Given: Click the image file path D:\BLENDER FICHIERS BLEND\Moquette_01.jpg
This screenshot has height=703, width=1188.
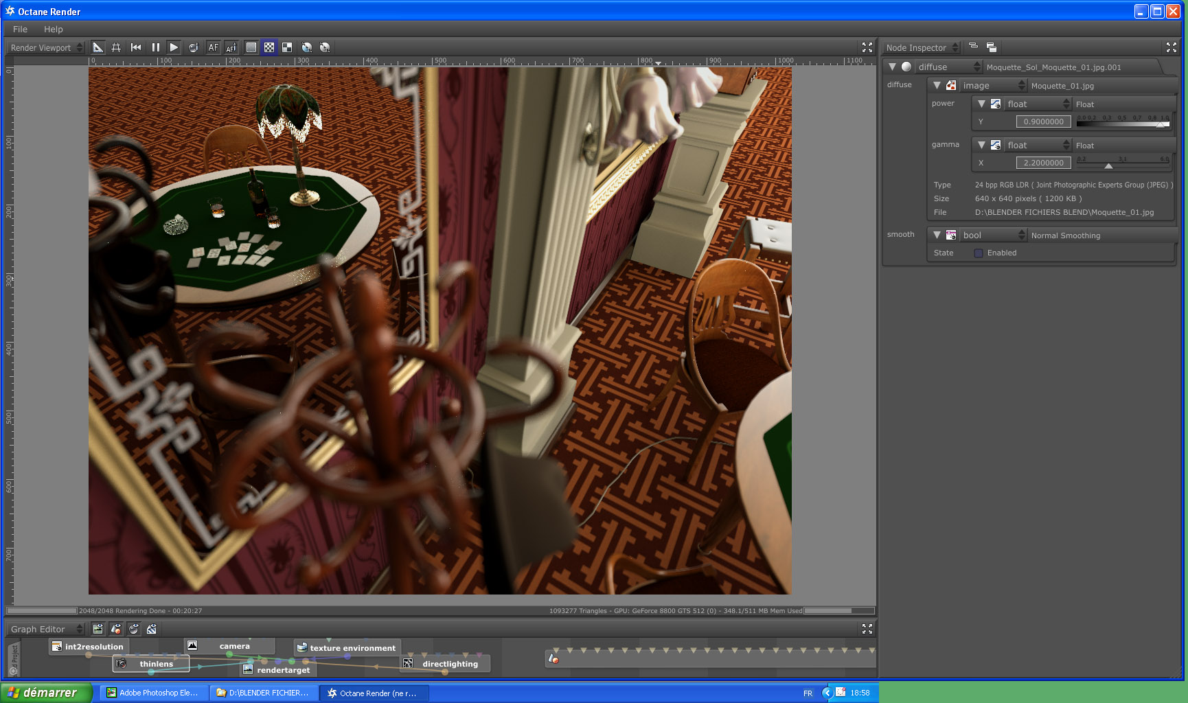Looking at the screenshot, I should click(x=1064, y=212).
